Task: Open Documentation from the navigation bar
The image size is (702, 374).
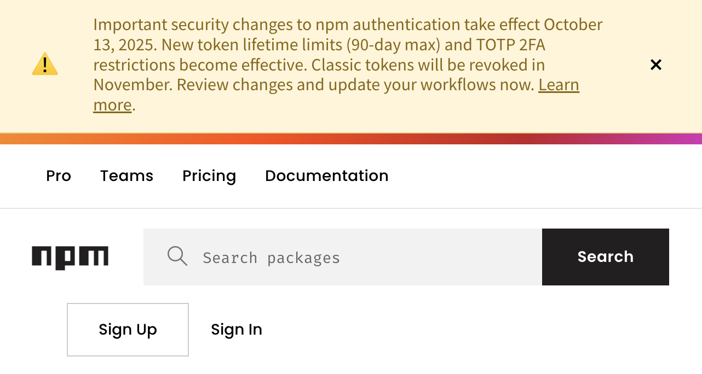Action: pyautogui.click(x=326, y=176)
